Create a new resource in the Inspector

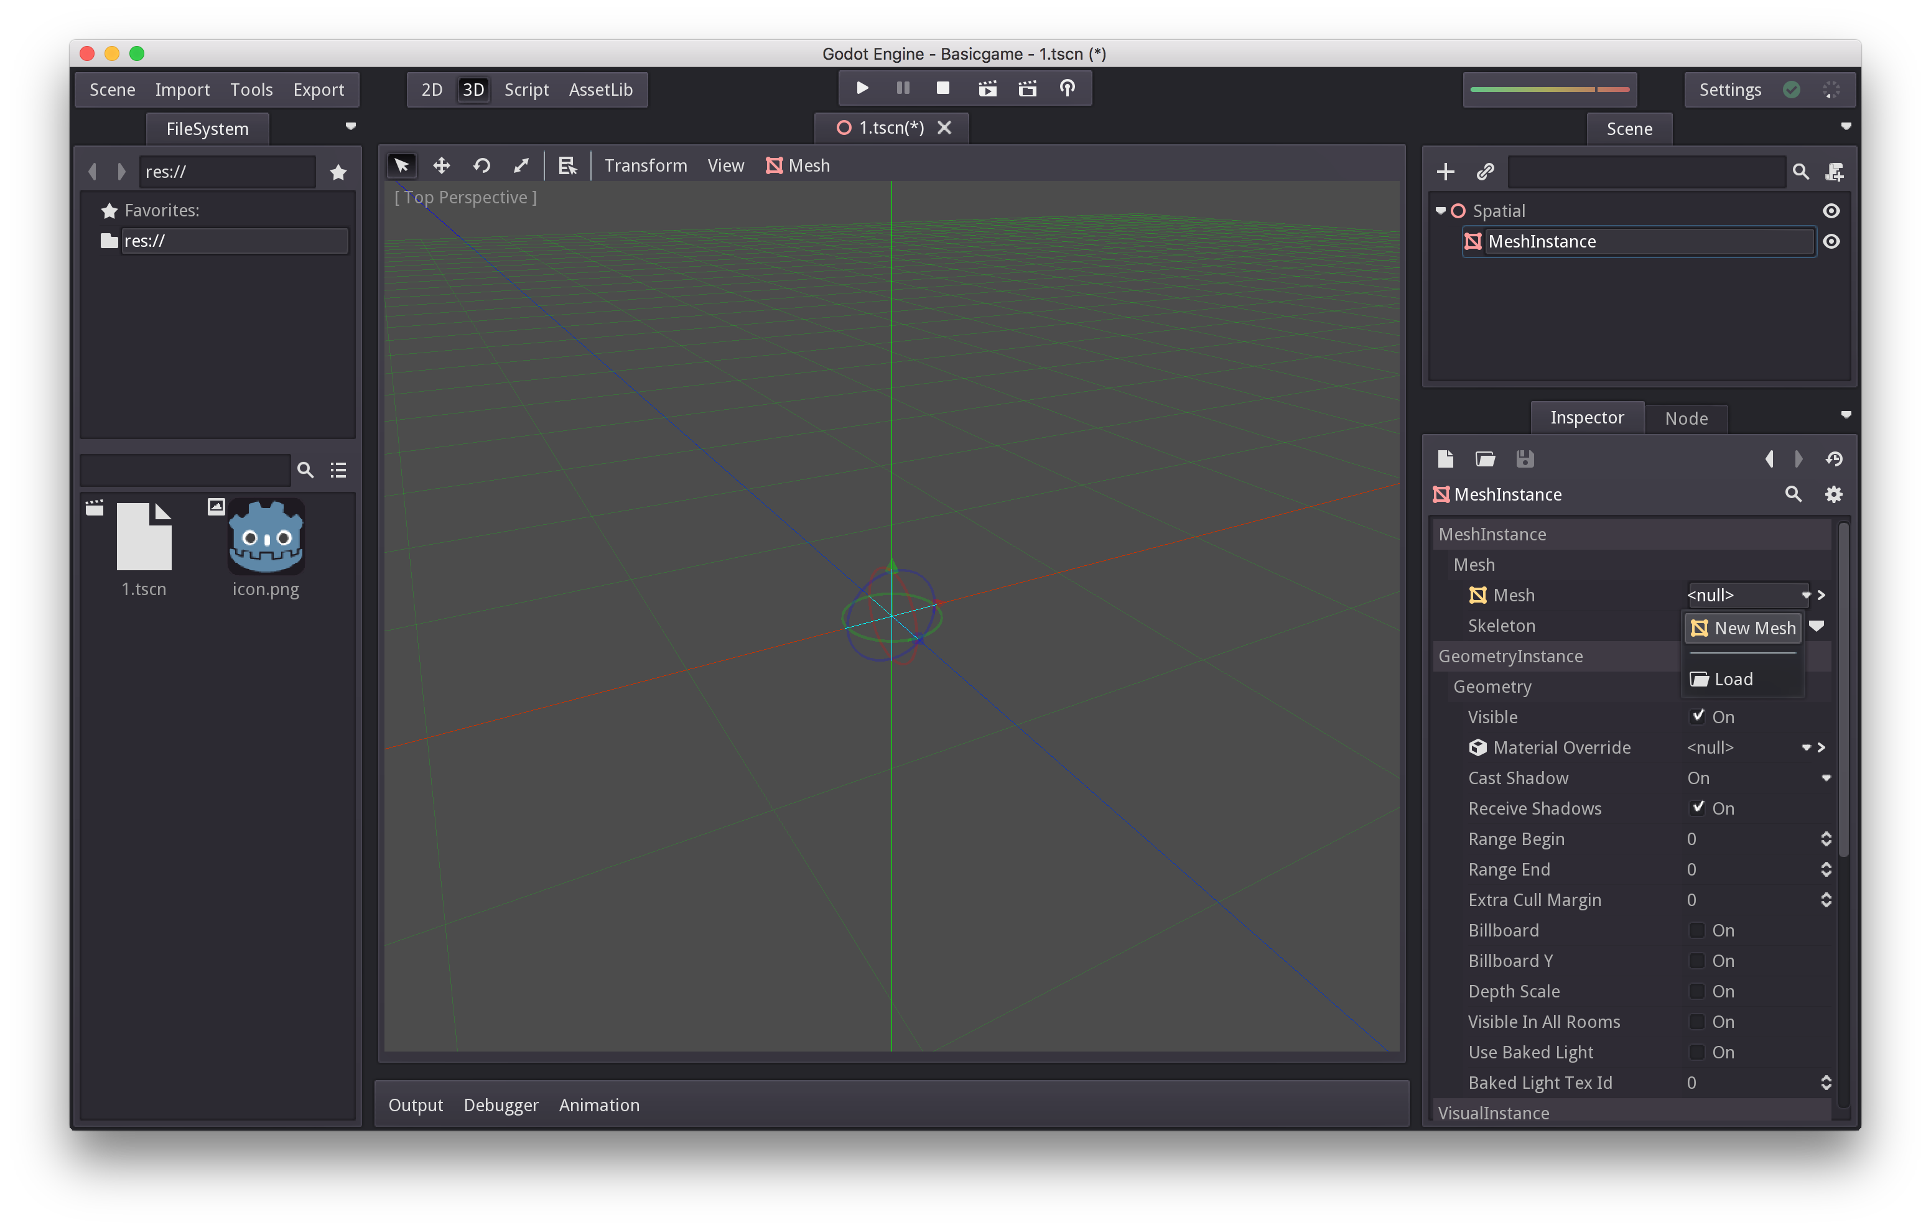coord(1446,459)
